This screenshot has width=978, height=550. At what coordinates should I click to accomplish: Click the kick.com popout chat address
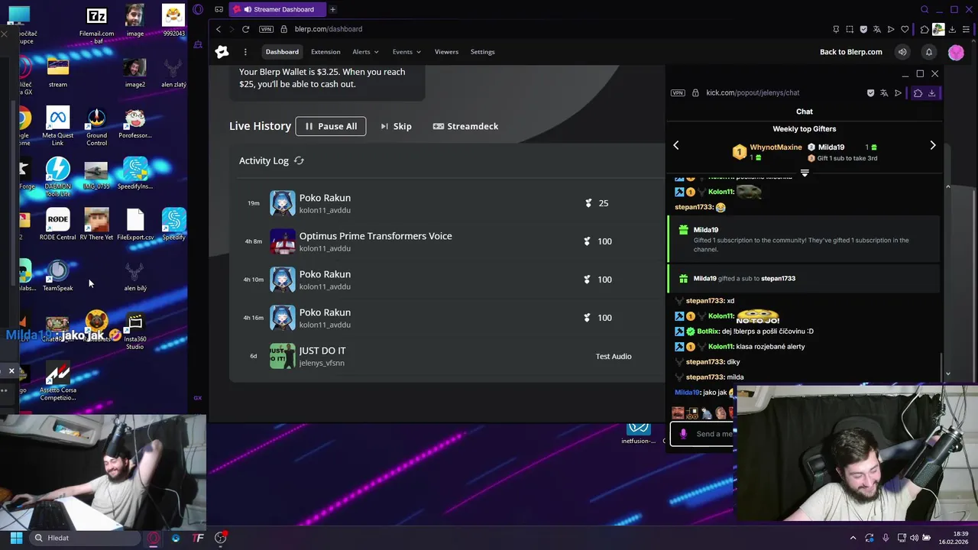point(753,93)
